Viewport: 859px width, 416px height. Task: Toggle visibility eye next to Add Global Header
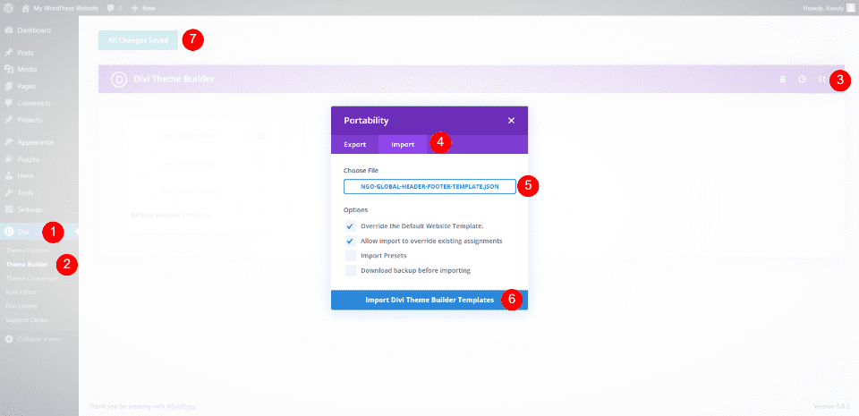click(x=260, y=135)
